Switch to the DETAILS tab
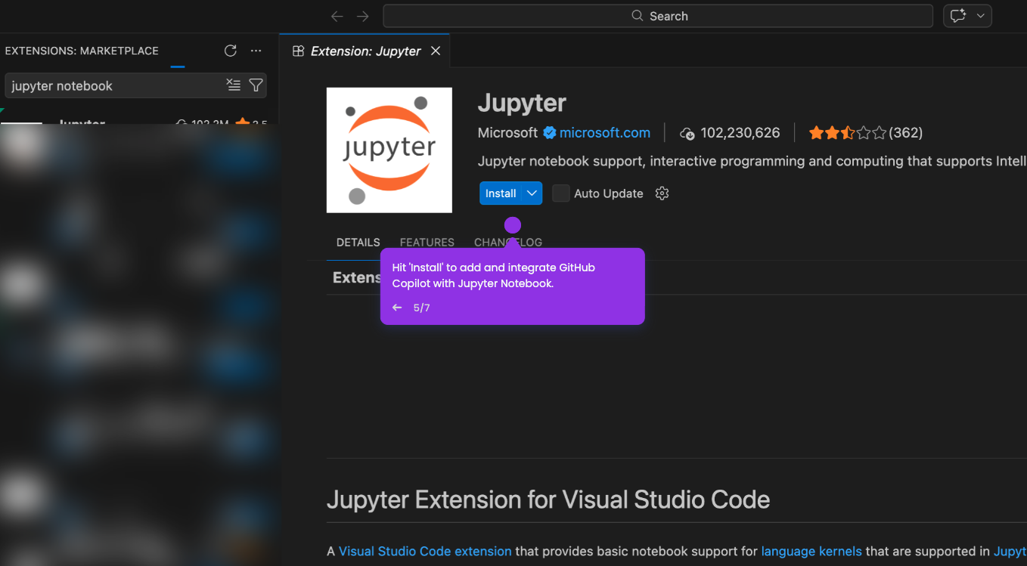Image resolution: width=1027 pixels, height=566 pixels. pyautogui.click(x=358, y=243)
